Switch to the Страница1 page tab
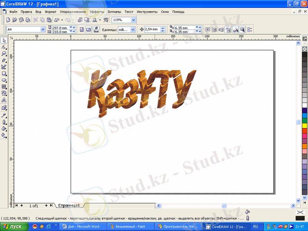308x231 pixels. click(69, 205)
